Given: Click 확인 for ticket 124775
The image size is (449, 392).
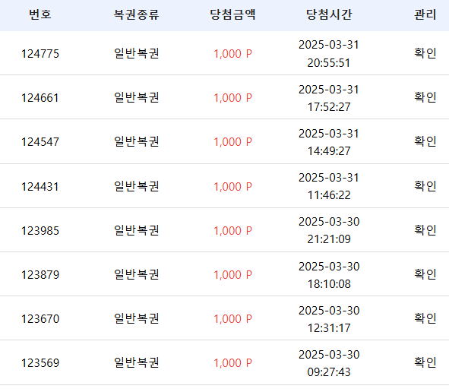Looking at the screenshot, I should (425, 53).
